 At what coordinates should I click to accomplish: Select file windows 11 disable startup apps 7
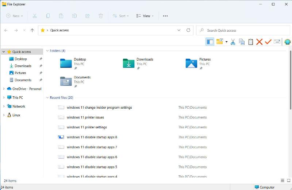click(x=92, y=147)
